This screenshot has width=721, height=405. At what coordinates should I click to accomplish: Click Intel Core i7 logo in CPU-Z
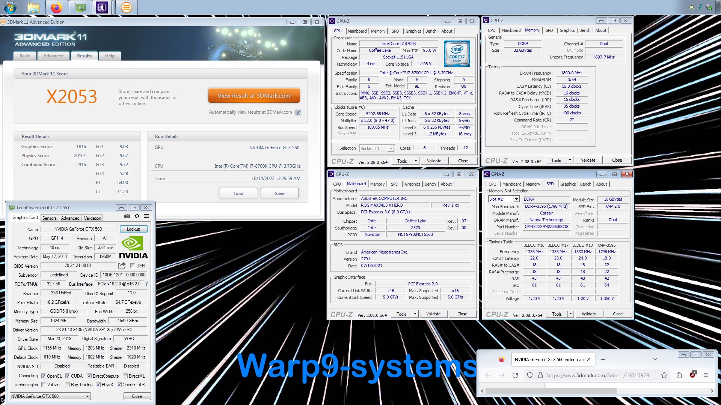[x=457, y=54]
